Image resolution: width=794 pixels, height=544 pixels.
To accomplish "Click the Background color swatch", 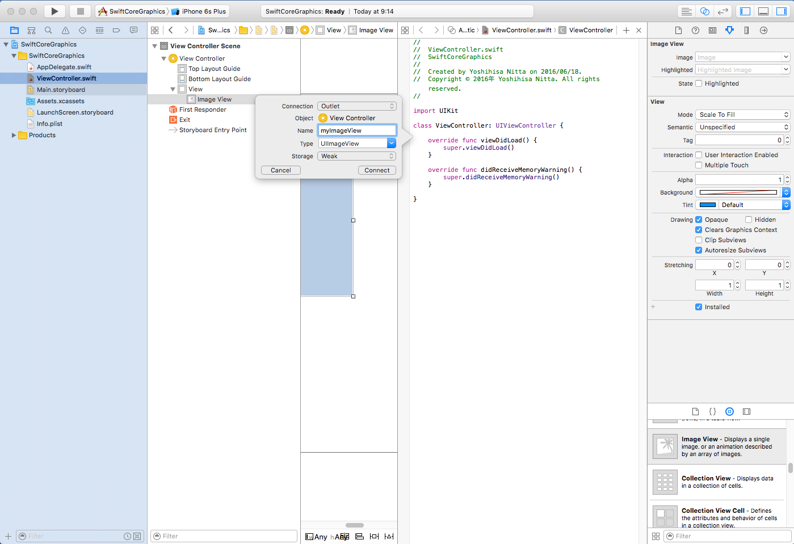I will click(738, 192).
